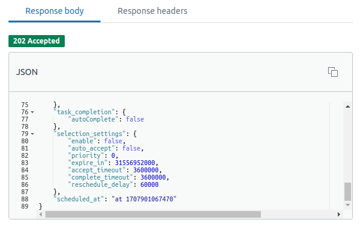Click line number 89 closing brace
The width and height of the screenshot is (362, 231).
[41, 206]
